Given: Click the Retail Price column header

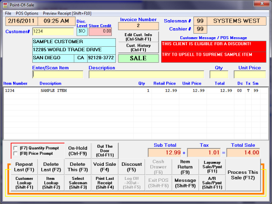Looking at the screenshot, I should (x=164, y=83).
